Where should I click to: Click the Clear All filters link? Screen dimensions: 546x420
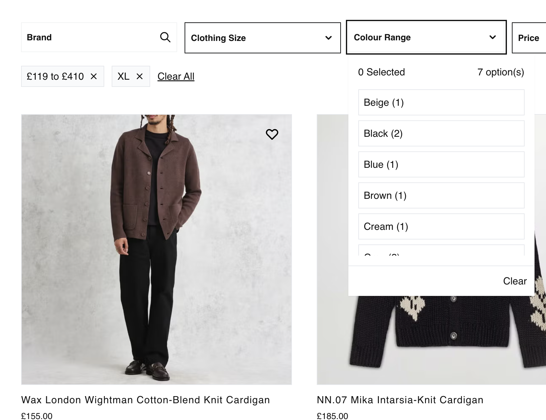[x=176, y=76]
